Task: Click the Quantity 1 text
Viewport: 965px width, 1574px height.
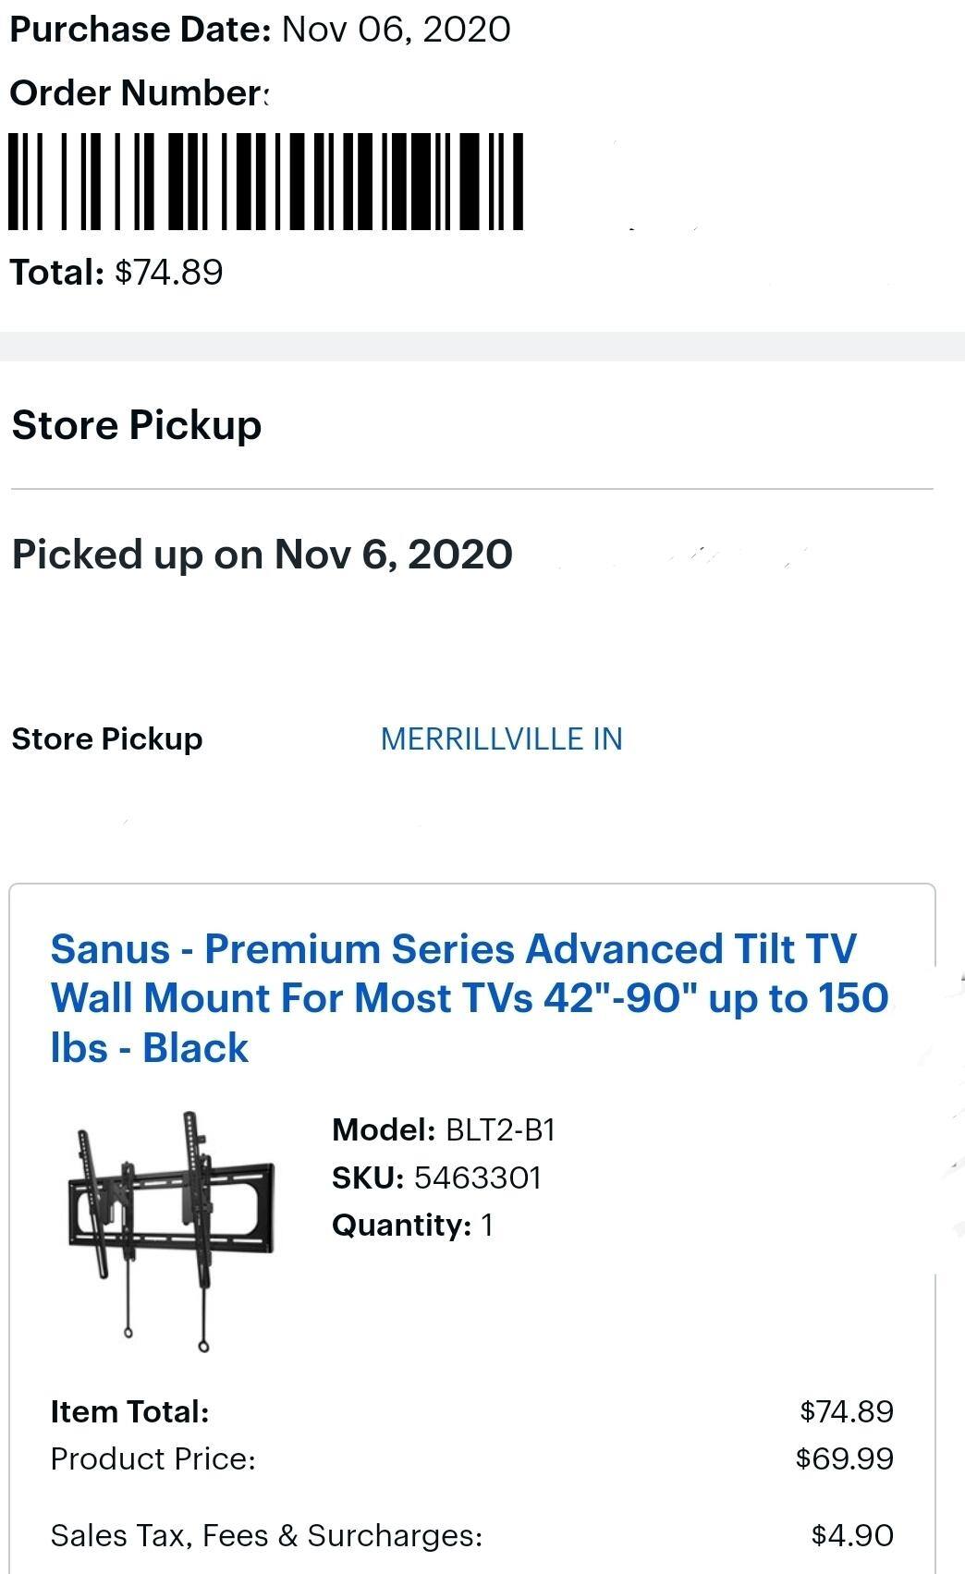Action: 412,1226
